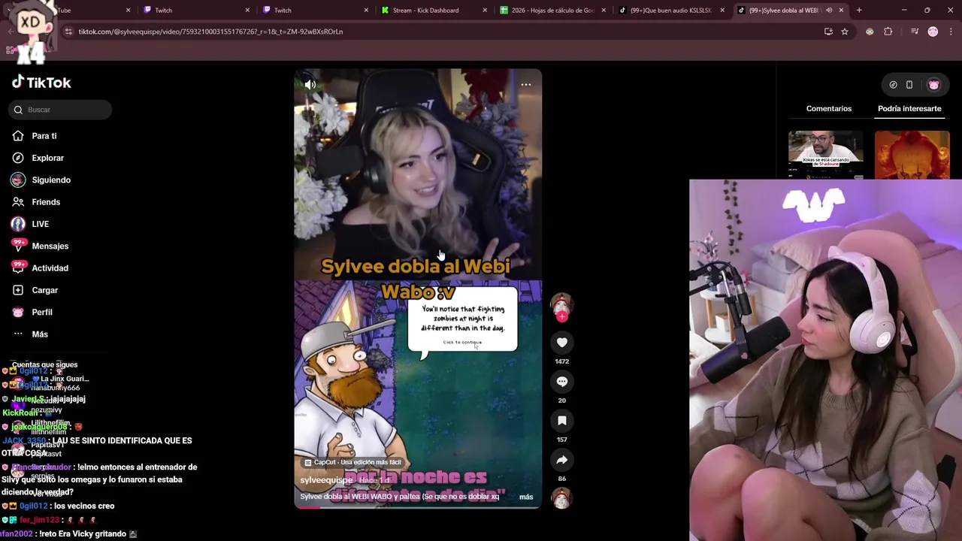Switch to the Comentarios tab

coord(829,109)
